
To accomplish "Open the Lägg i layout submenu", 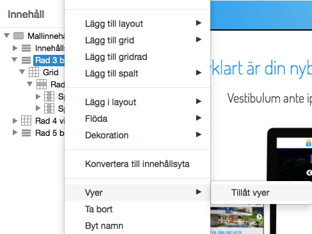I will [137, 102].
